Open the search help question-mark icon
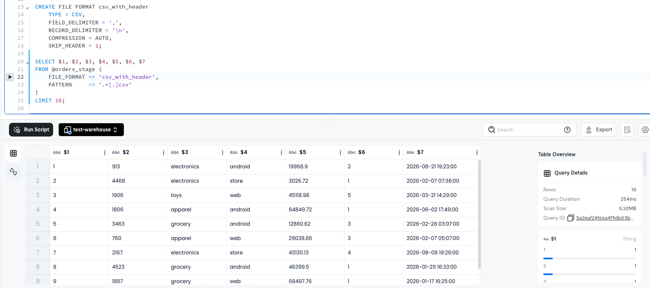 coord(567,130)
